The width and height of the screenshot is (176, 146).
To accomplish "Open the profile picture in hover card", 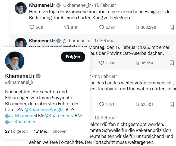I will (x=15, y=61).
